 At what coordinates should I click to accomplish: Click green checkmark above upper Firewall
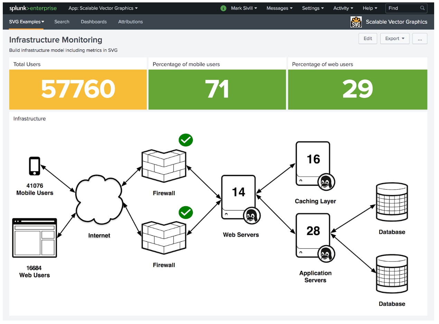186,140
